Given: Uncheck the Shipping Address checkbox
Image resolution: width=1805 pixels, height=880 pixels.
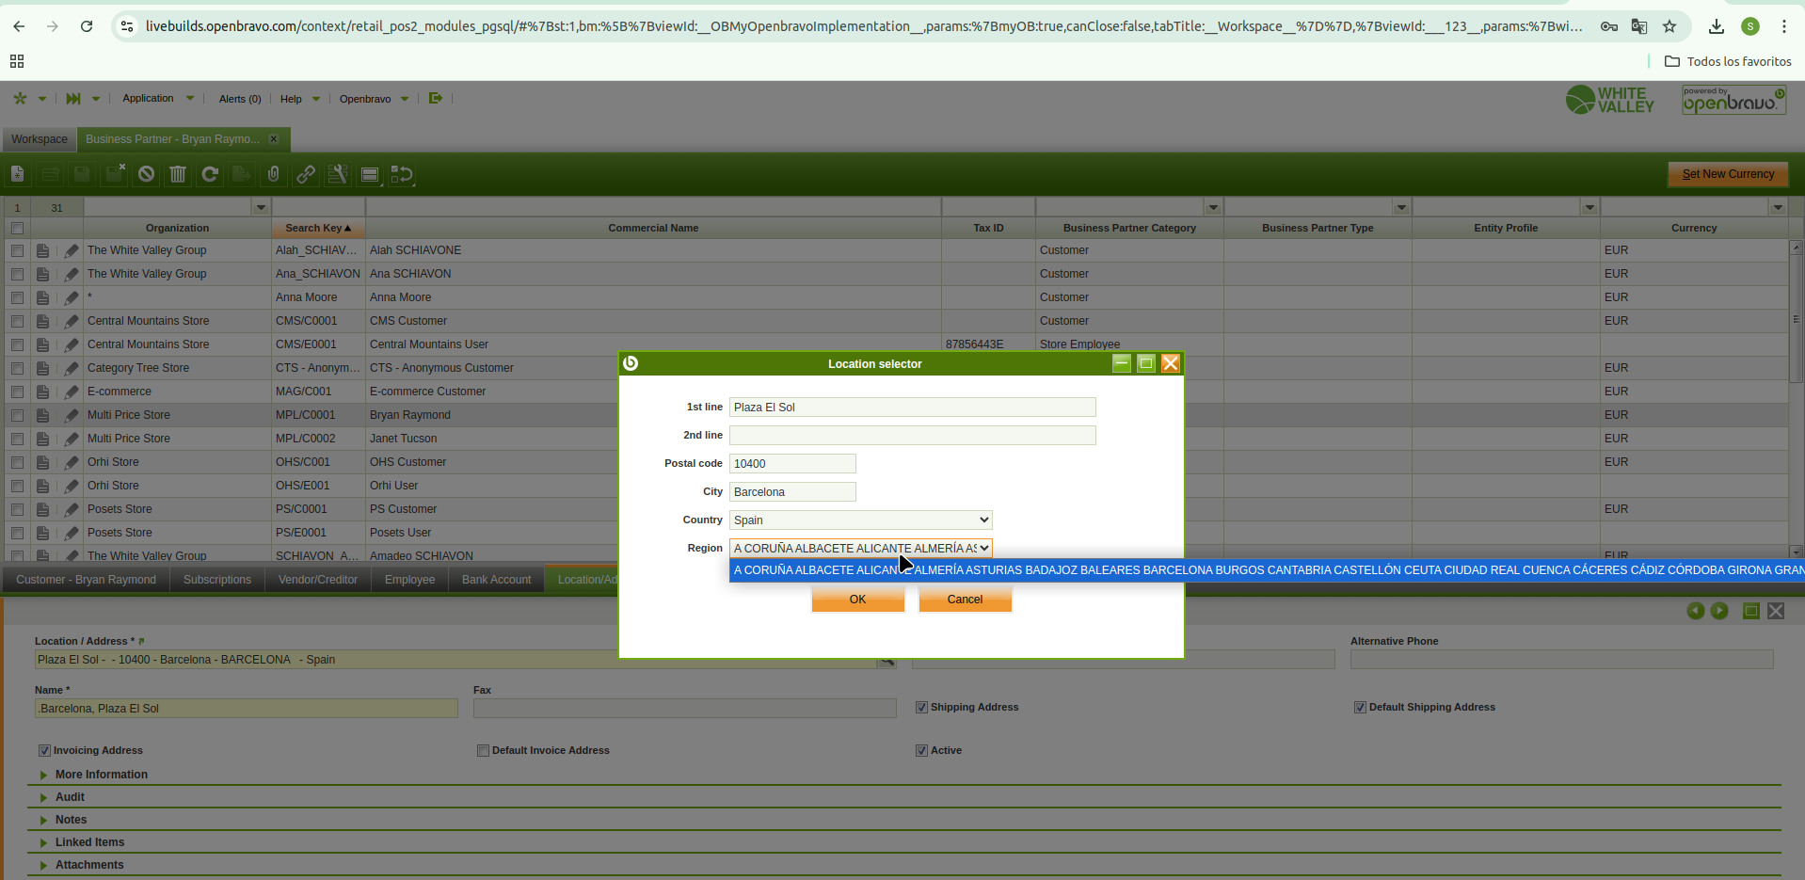Looking at the screenshot, I should click(921, 708).
